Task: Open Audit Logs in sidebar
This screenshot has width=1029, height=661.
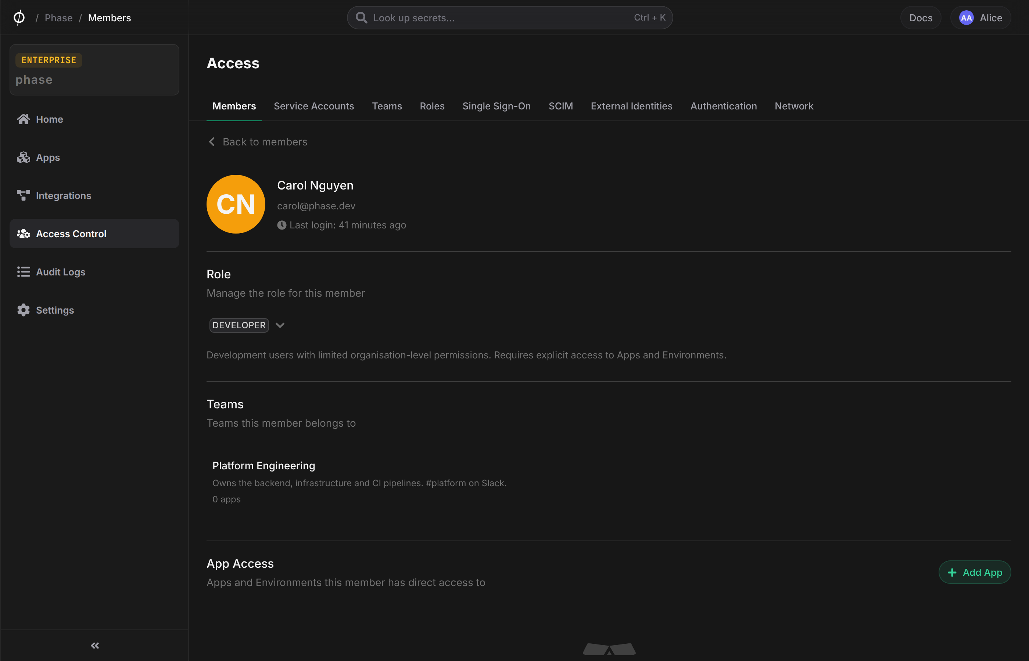Action: [94, 272]
